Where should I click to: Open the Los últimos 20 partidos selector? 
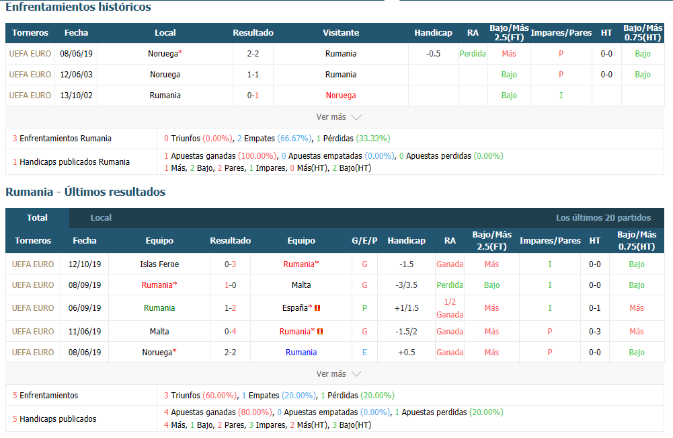(603, 218)
